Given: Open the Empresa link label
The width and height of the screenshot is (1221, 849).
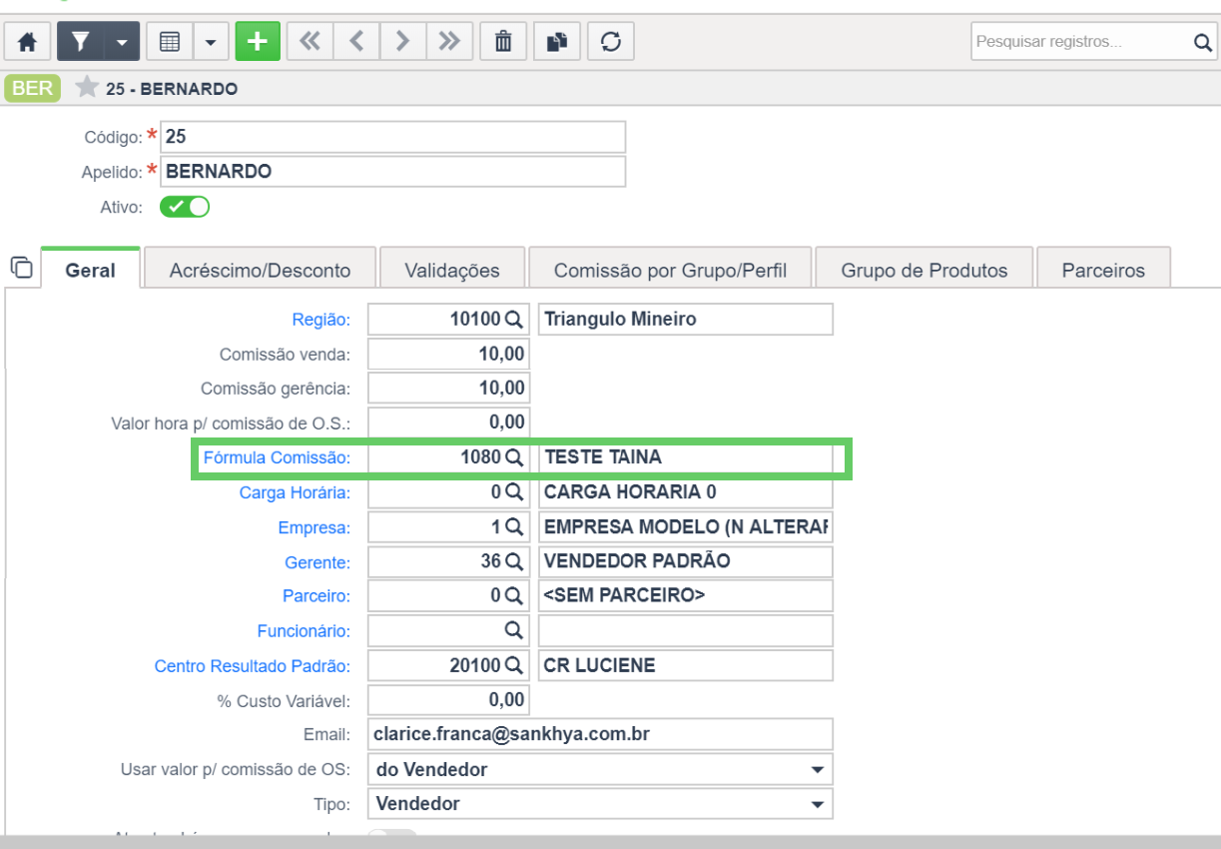Looking at the screenshot, I should 314,527.
